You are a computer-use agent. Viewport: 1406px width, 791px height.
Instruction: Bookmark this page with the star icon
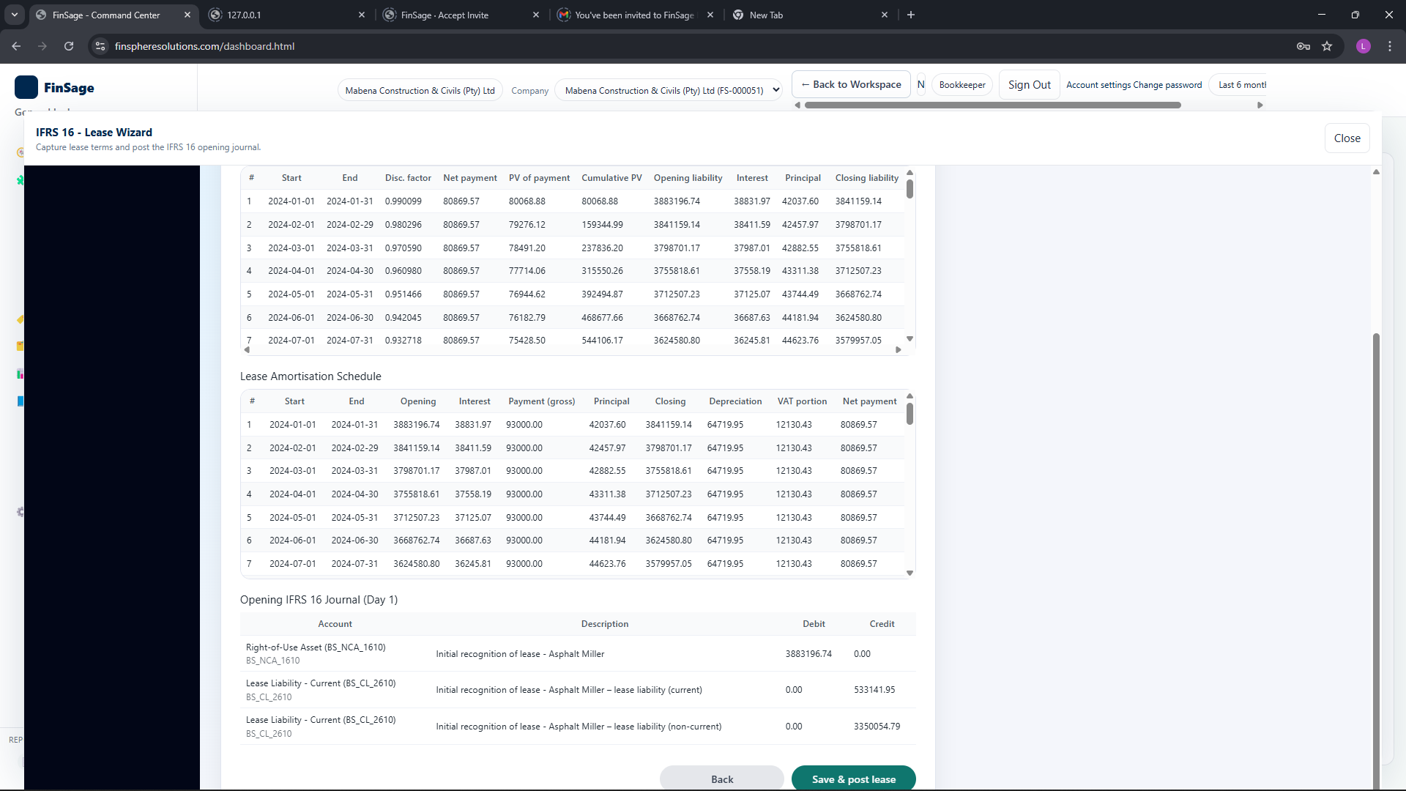click(1327, 46)
